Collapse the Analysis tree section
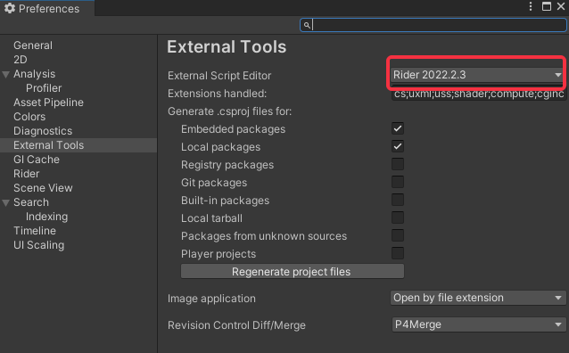Viewport: 569px width, 353px height. tap(6, 75)
